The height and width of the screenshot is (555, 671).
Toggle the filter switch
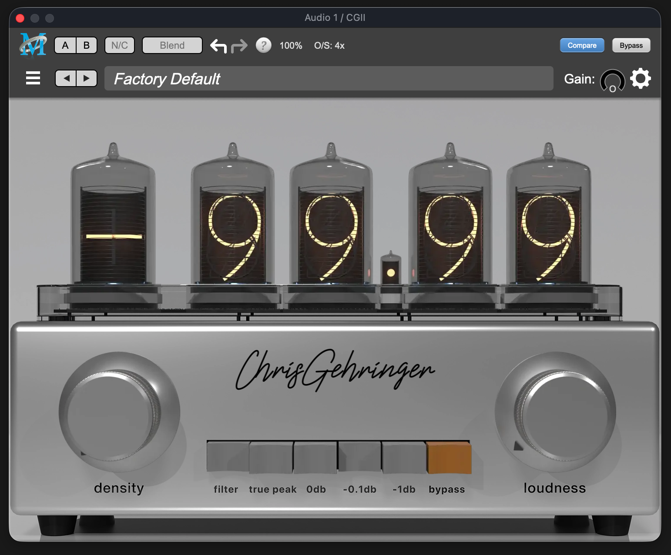(x=228, y=456)
